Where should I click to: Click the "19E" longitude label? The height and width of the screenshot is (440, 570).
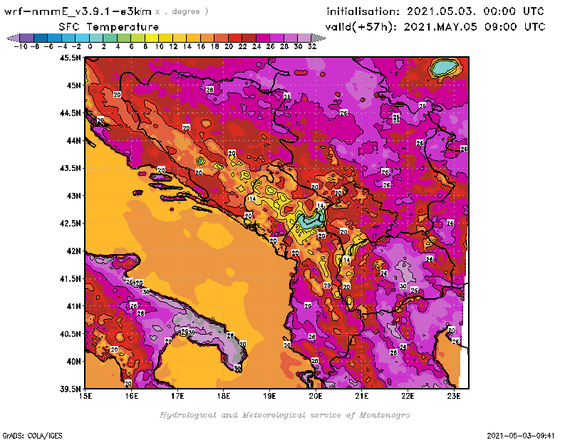tap(270, 396)
